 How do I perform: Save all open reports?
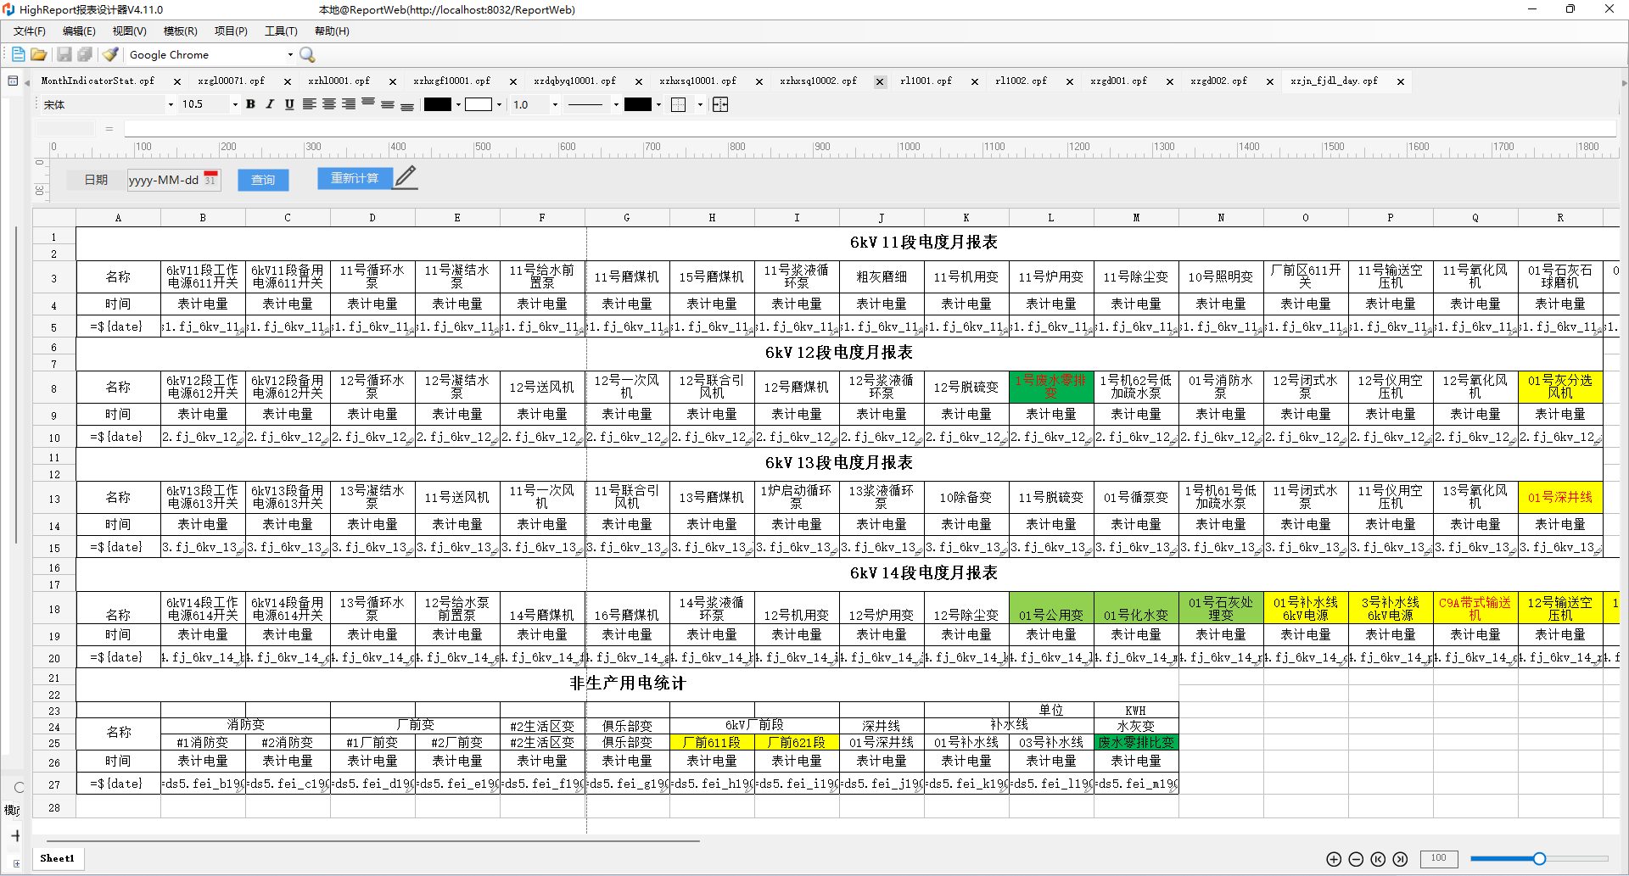85,54
